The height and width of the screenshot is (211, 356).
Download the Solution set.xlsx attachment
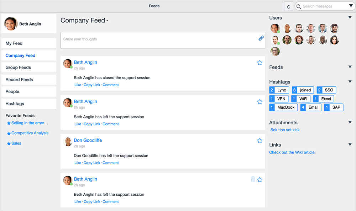(x=285, y=130)
